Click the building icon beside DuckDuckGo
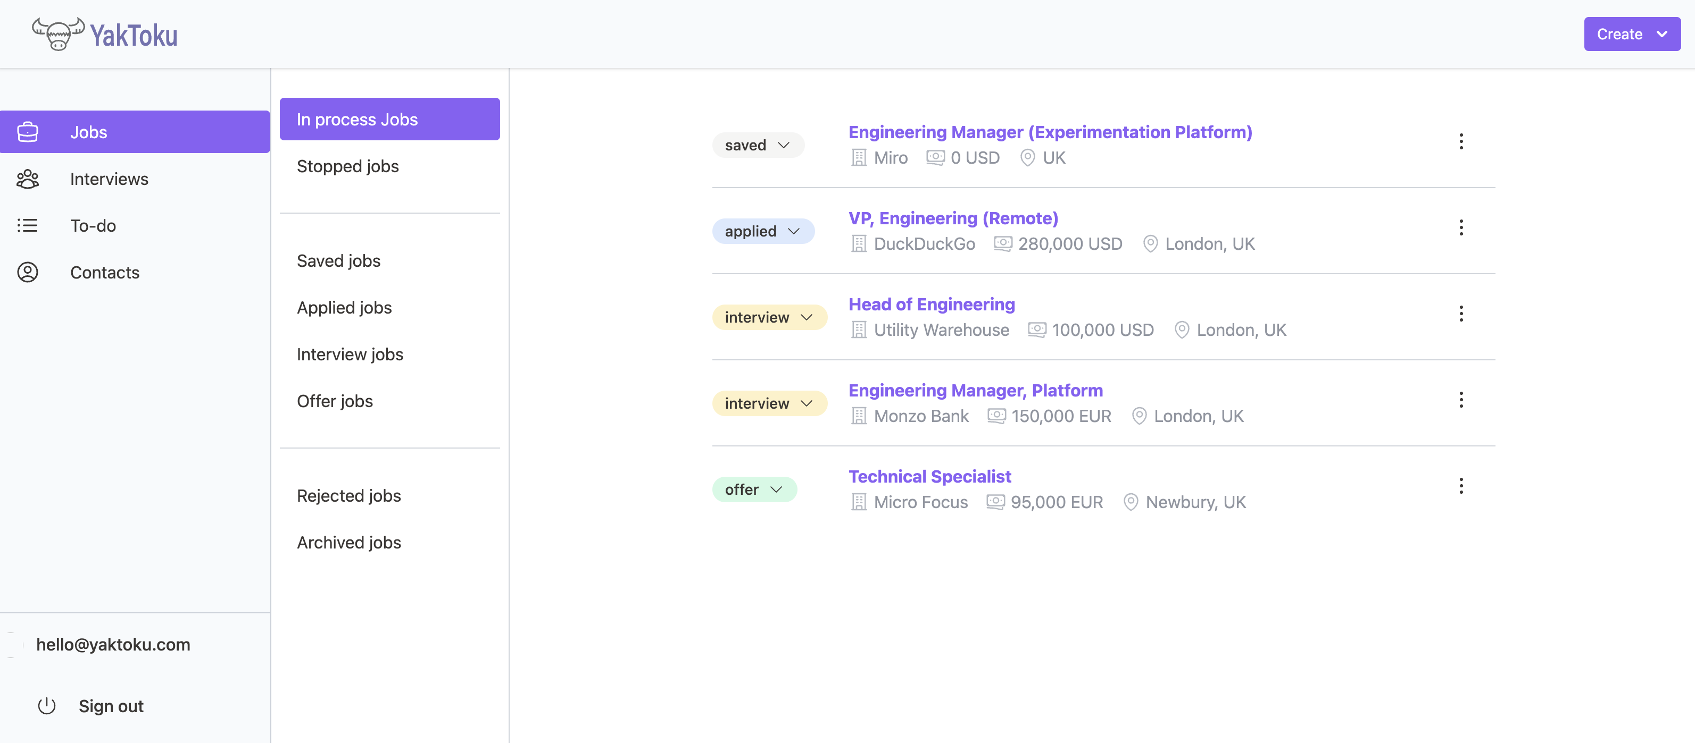The width and height of the screenshot is (1695, 743). pyautogui.click(x=859, y=244)
